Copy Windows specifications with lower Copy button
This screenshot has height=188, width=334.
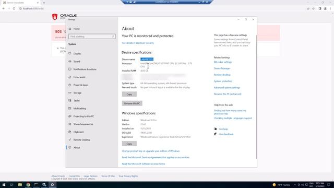(129, 144)
